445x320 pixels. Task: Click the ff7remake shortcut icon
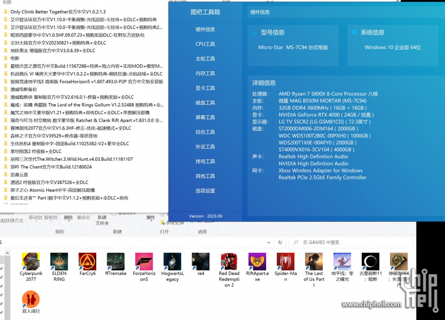(116, 261)
